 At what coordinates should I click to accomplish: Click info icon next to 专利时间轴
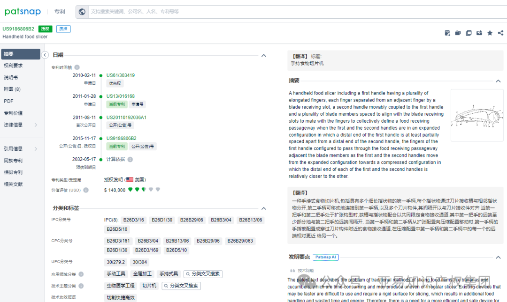coord(77,67)
